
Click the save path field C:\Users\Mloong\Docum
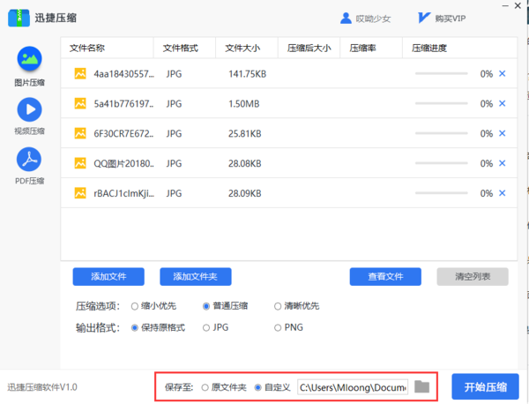point(353,387)
